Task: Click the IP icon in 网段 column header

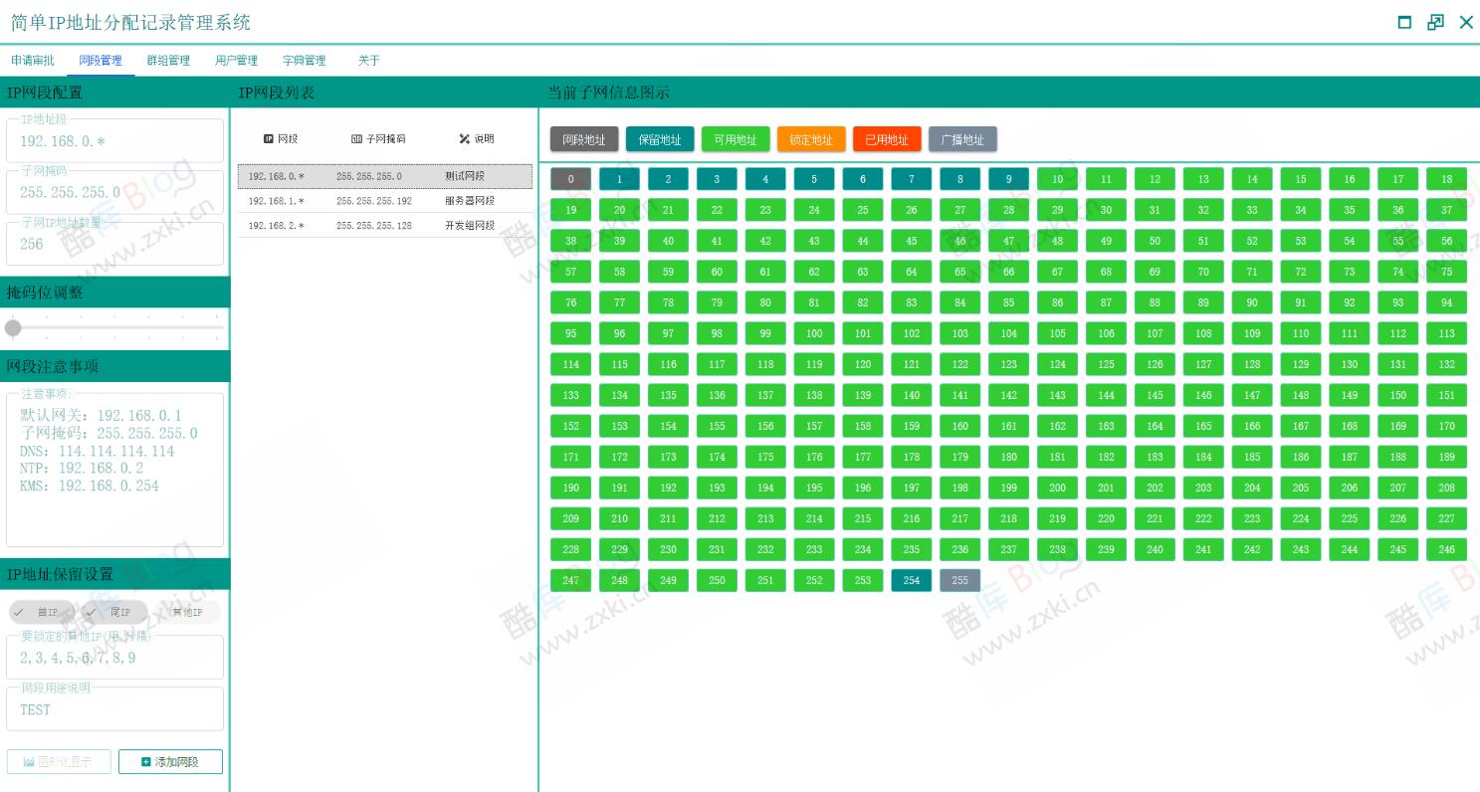Action: tap(269, 139)
